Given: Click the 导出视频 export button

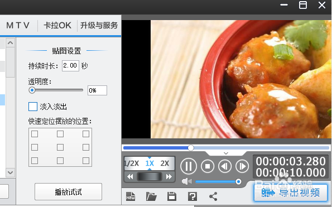Looking at the screenshot, I should tap(291, 192).
